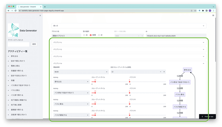Increase total throughput time with plus
The height and width of the screenshot is (127, 222).
coord(164,72)
